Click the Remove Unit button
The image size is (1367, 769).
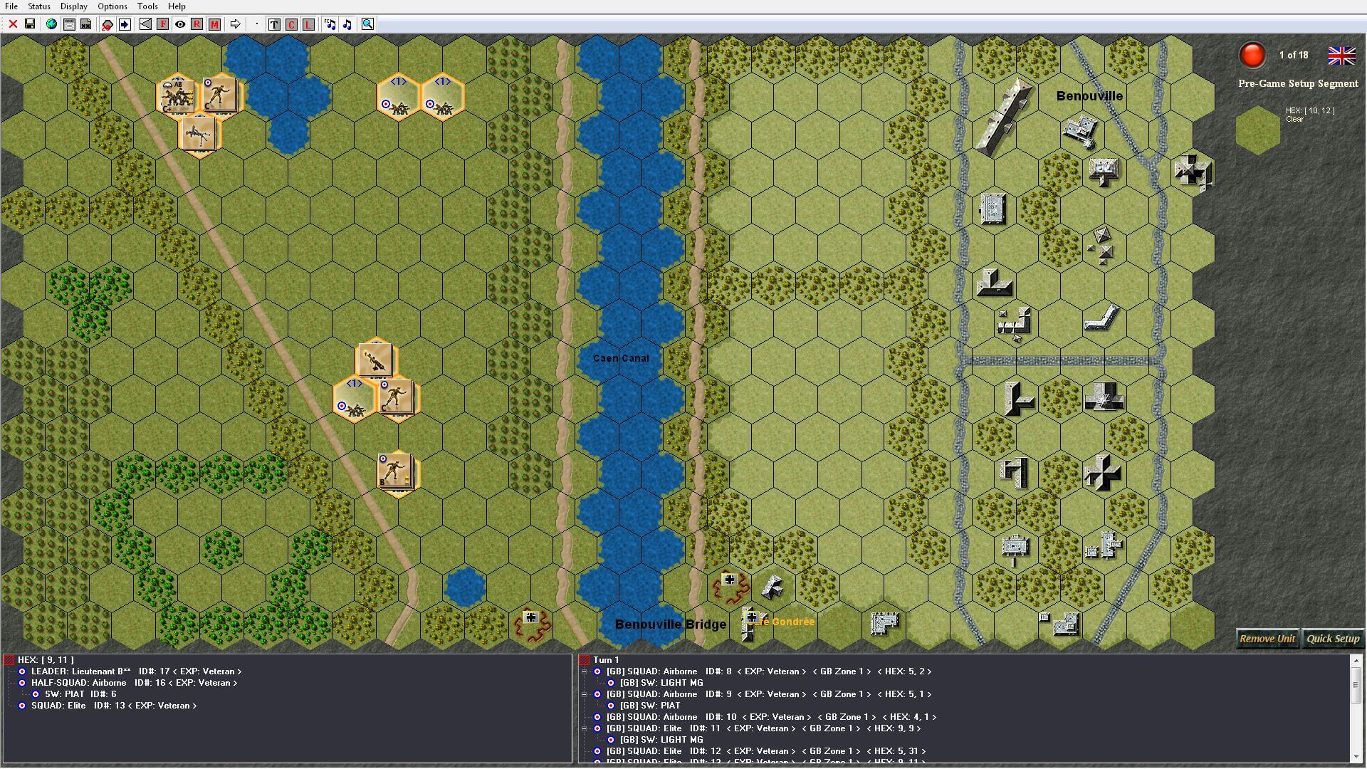coord(1267,639)
